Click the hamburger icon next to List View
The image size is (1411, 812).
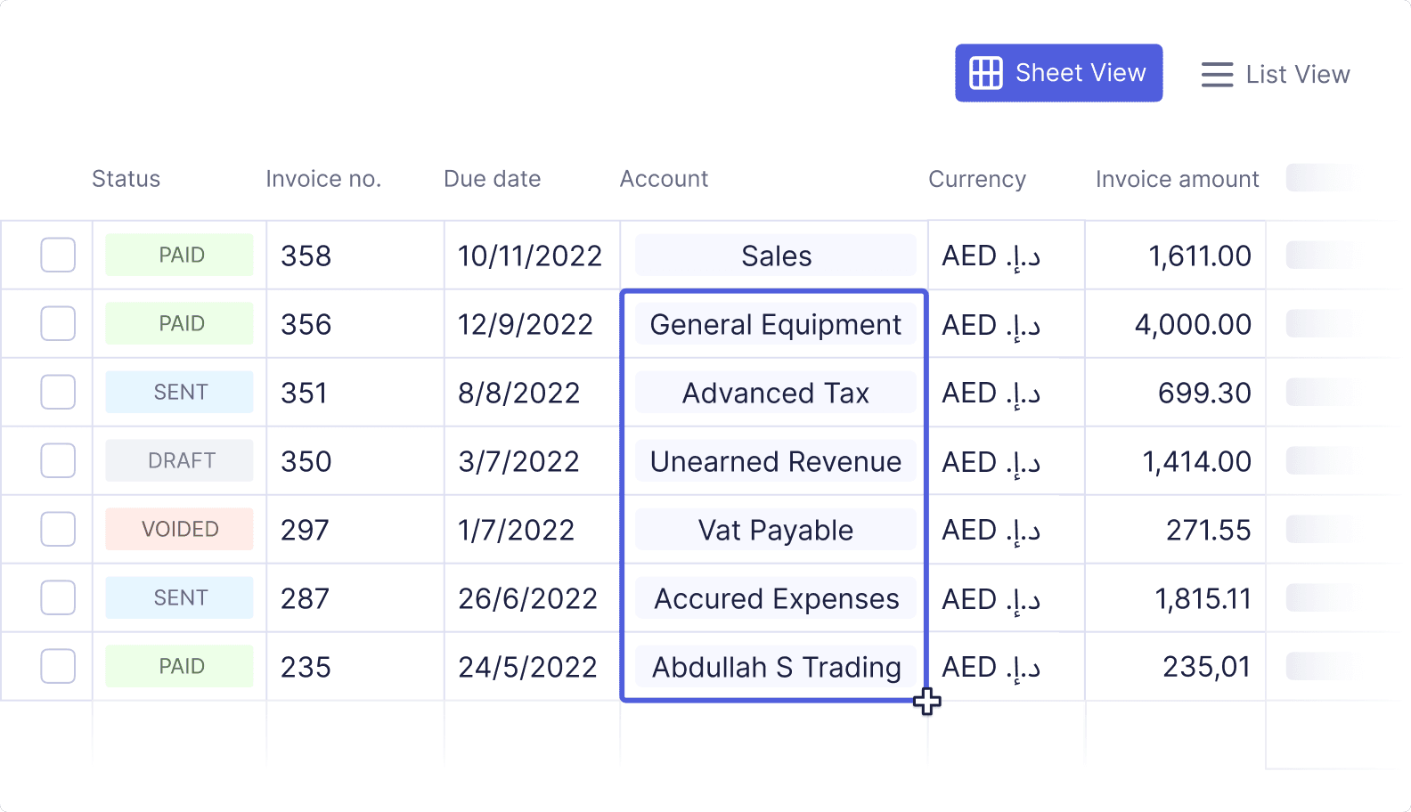coord(1217,75)
